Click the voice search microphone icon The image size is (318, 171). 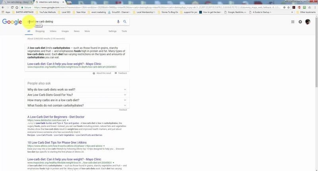click(118, 22)
